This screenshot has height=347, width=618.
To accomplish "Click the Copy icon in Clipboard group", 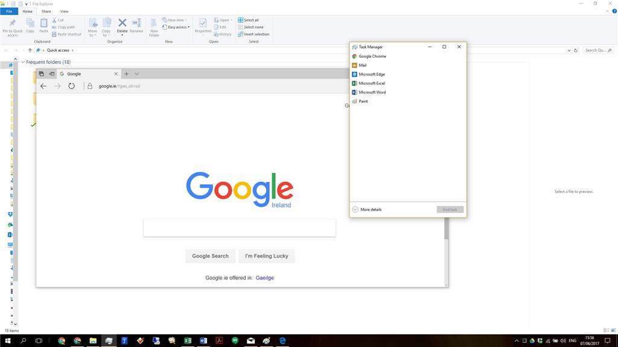I will [30, 23].
